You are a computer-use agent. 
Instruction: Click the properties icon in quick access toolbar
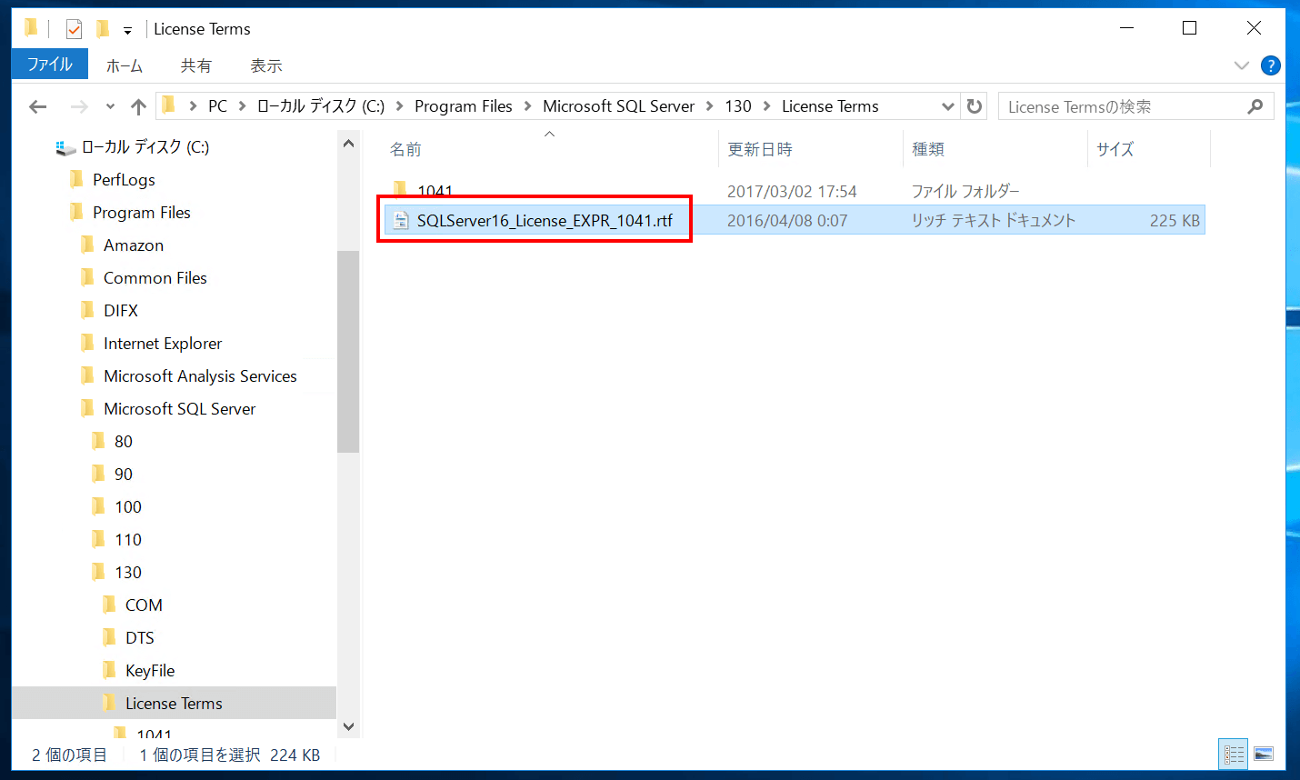point(72,28)
